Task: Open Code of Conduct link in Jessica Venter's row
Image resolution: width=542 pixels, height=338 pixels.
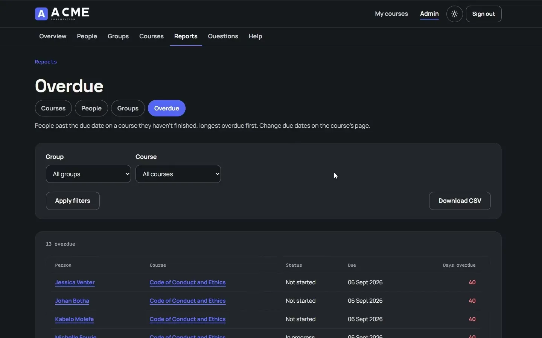Action: click(188, 283)
